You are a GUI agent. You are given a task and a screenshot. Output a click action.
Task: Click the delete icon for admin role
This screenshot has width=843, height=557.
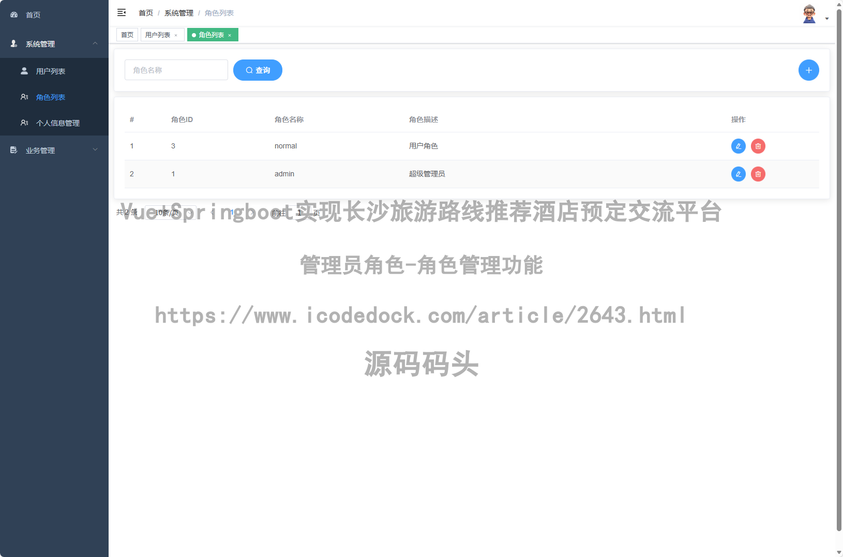point(758,174)
